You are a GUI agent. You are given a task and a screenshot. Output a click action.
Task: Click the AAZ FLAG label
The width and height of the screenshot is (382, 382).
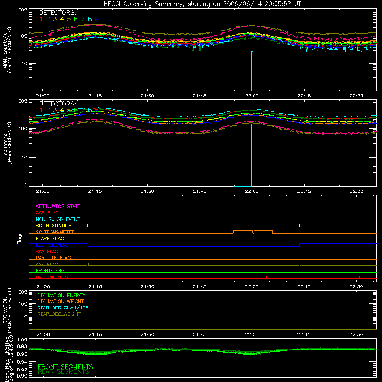pyautogui.click(x=47, y=264)
